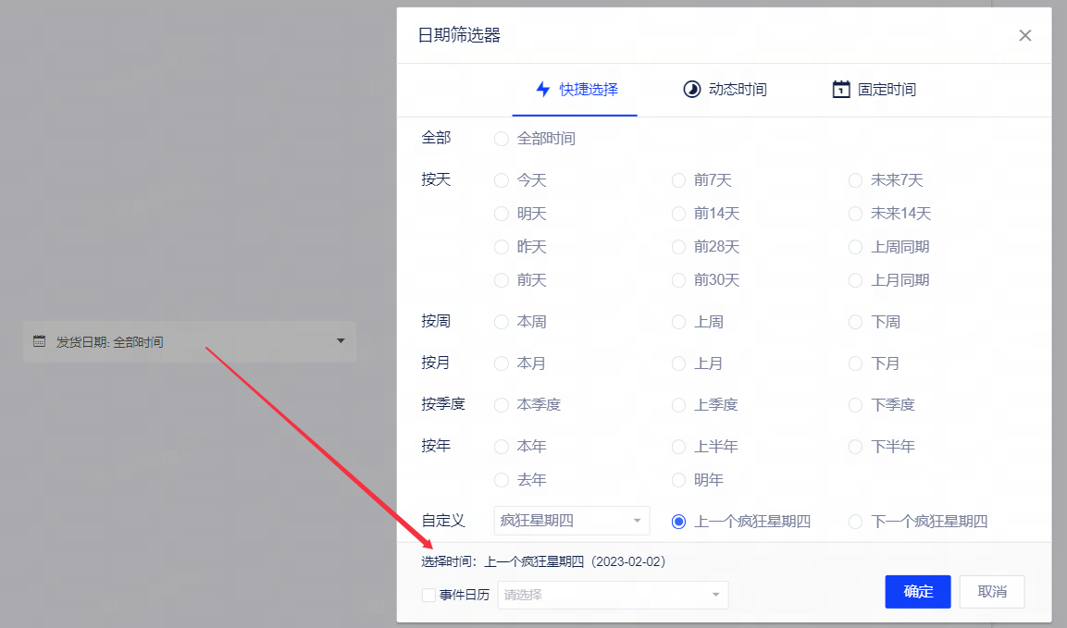1067x628 pixels.
Task: Select the 今天 radio option
Action: click(502, 180)
